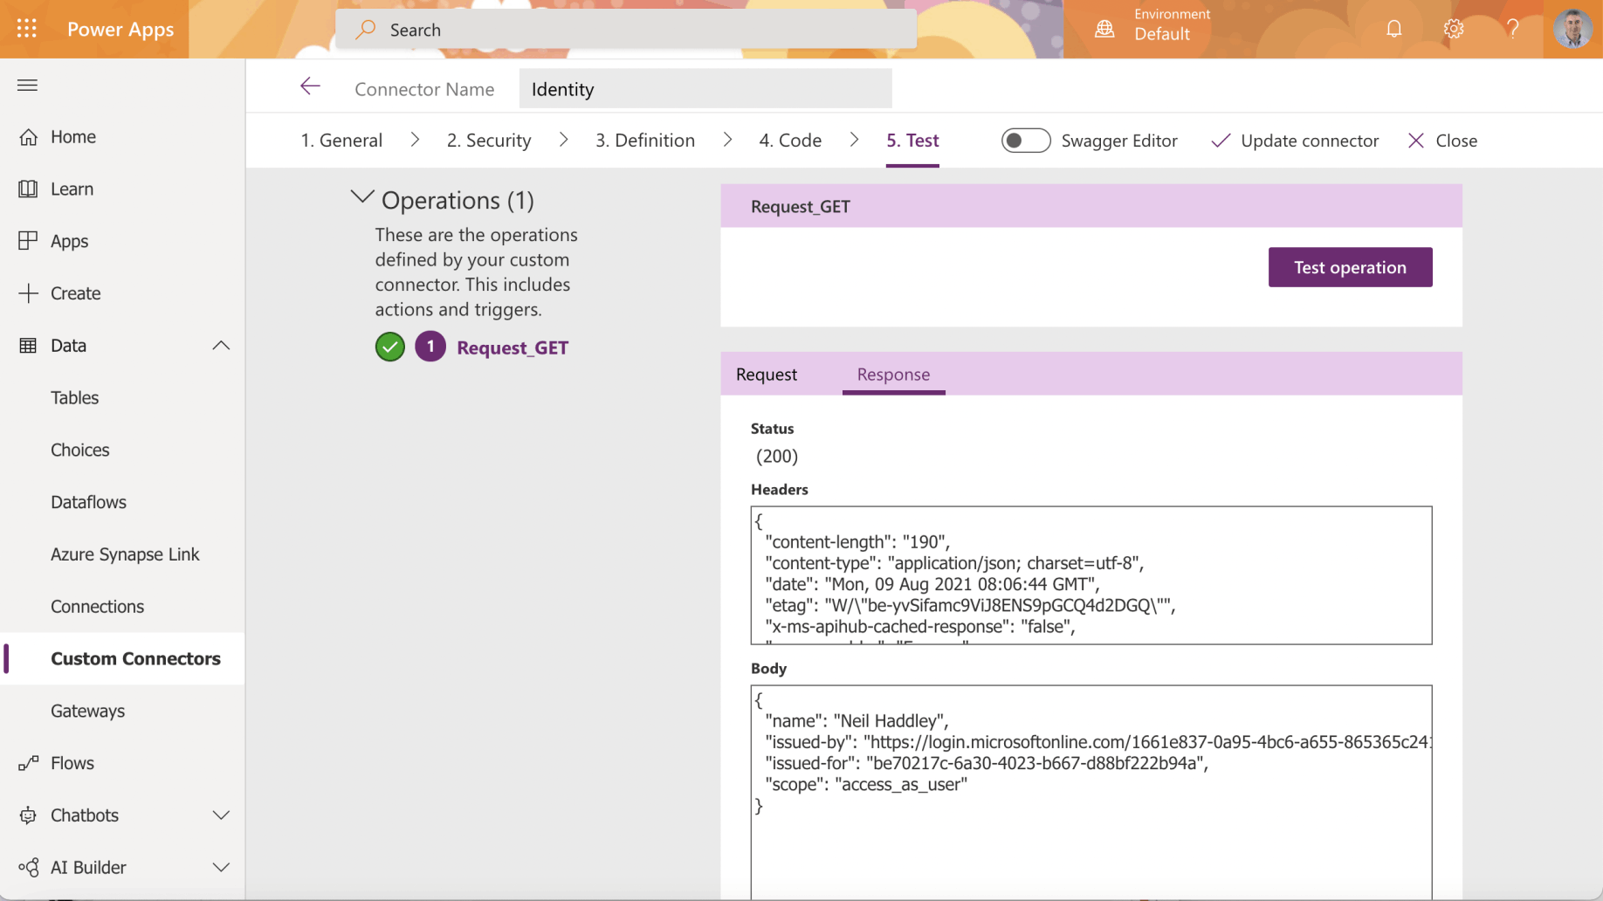This screenshot has height=901, width=1603.
Task: Collapse the Data section chevron
Action: (x=221, y=346)
